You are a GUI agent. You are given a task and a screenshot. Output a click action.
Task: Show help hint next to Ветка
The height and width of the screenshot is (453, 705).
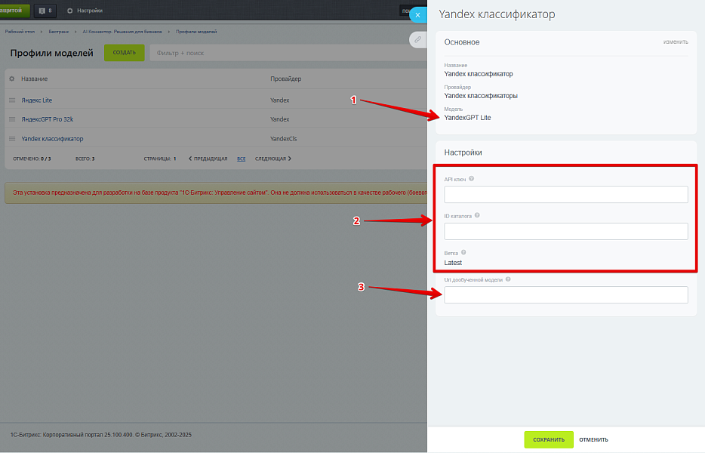point(463,252)
